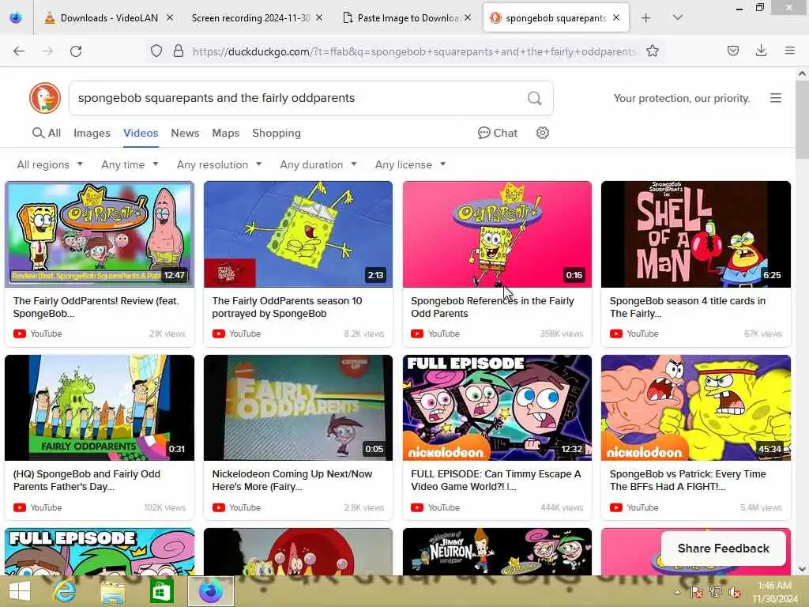This screenshot has width=809, height=607.
Task: Open SpongeBob vs Patrick Every Time title
Action: click(688, 480)
